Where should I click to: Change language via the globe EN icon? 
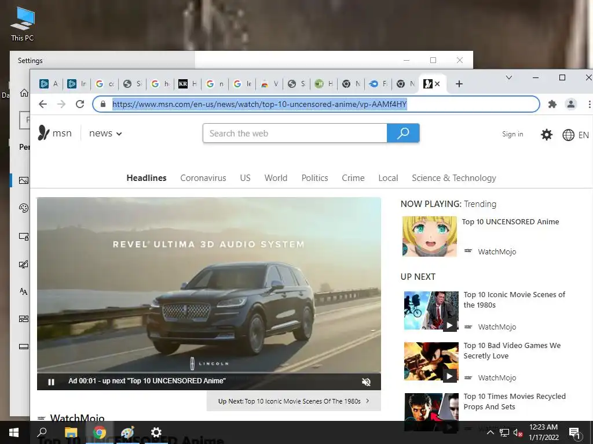click(x=575, y=135)
